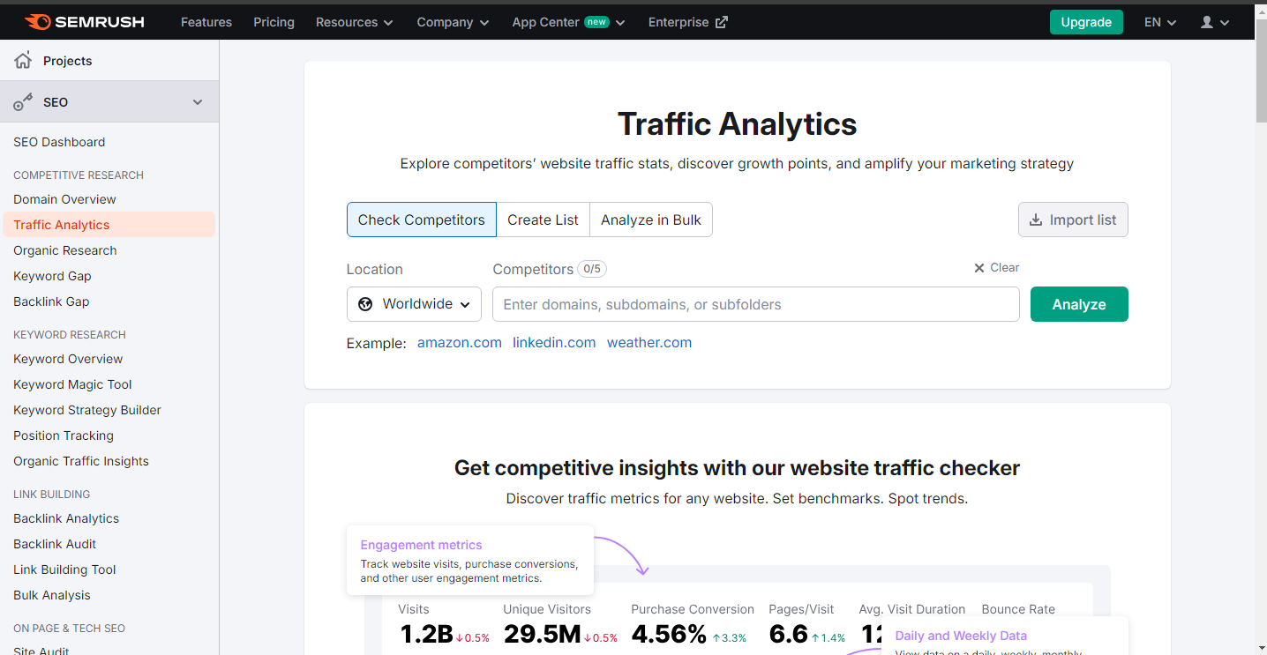
Task: Click the Semrush logo
Action: pyautogui.click(x=84, y=22)
